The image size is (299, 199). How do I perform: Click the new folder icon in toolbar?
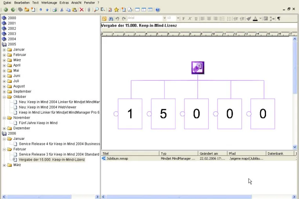tap(27, 9)
